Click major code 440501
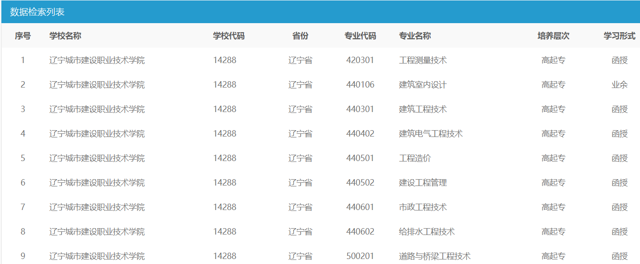 360,158
